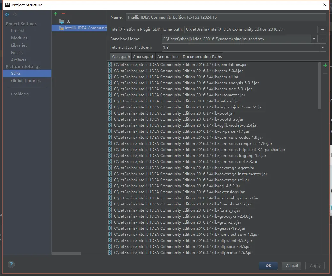332x276 pixels.
Task: Click the classpath list vertical scrollbar
Action: click(320, 85)
